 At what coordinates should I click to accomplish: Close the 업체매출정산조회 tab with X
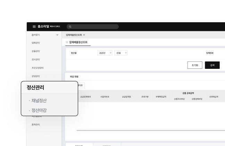click(x=84, y=35)
